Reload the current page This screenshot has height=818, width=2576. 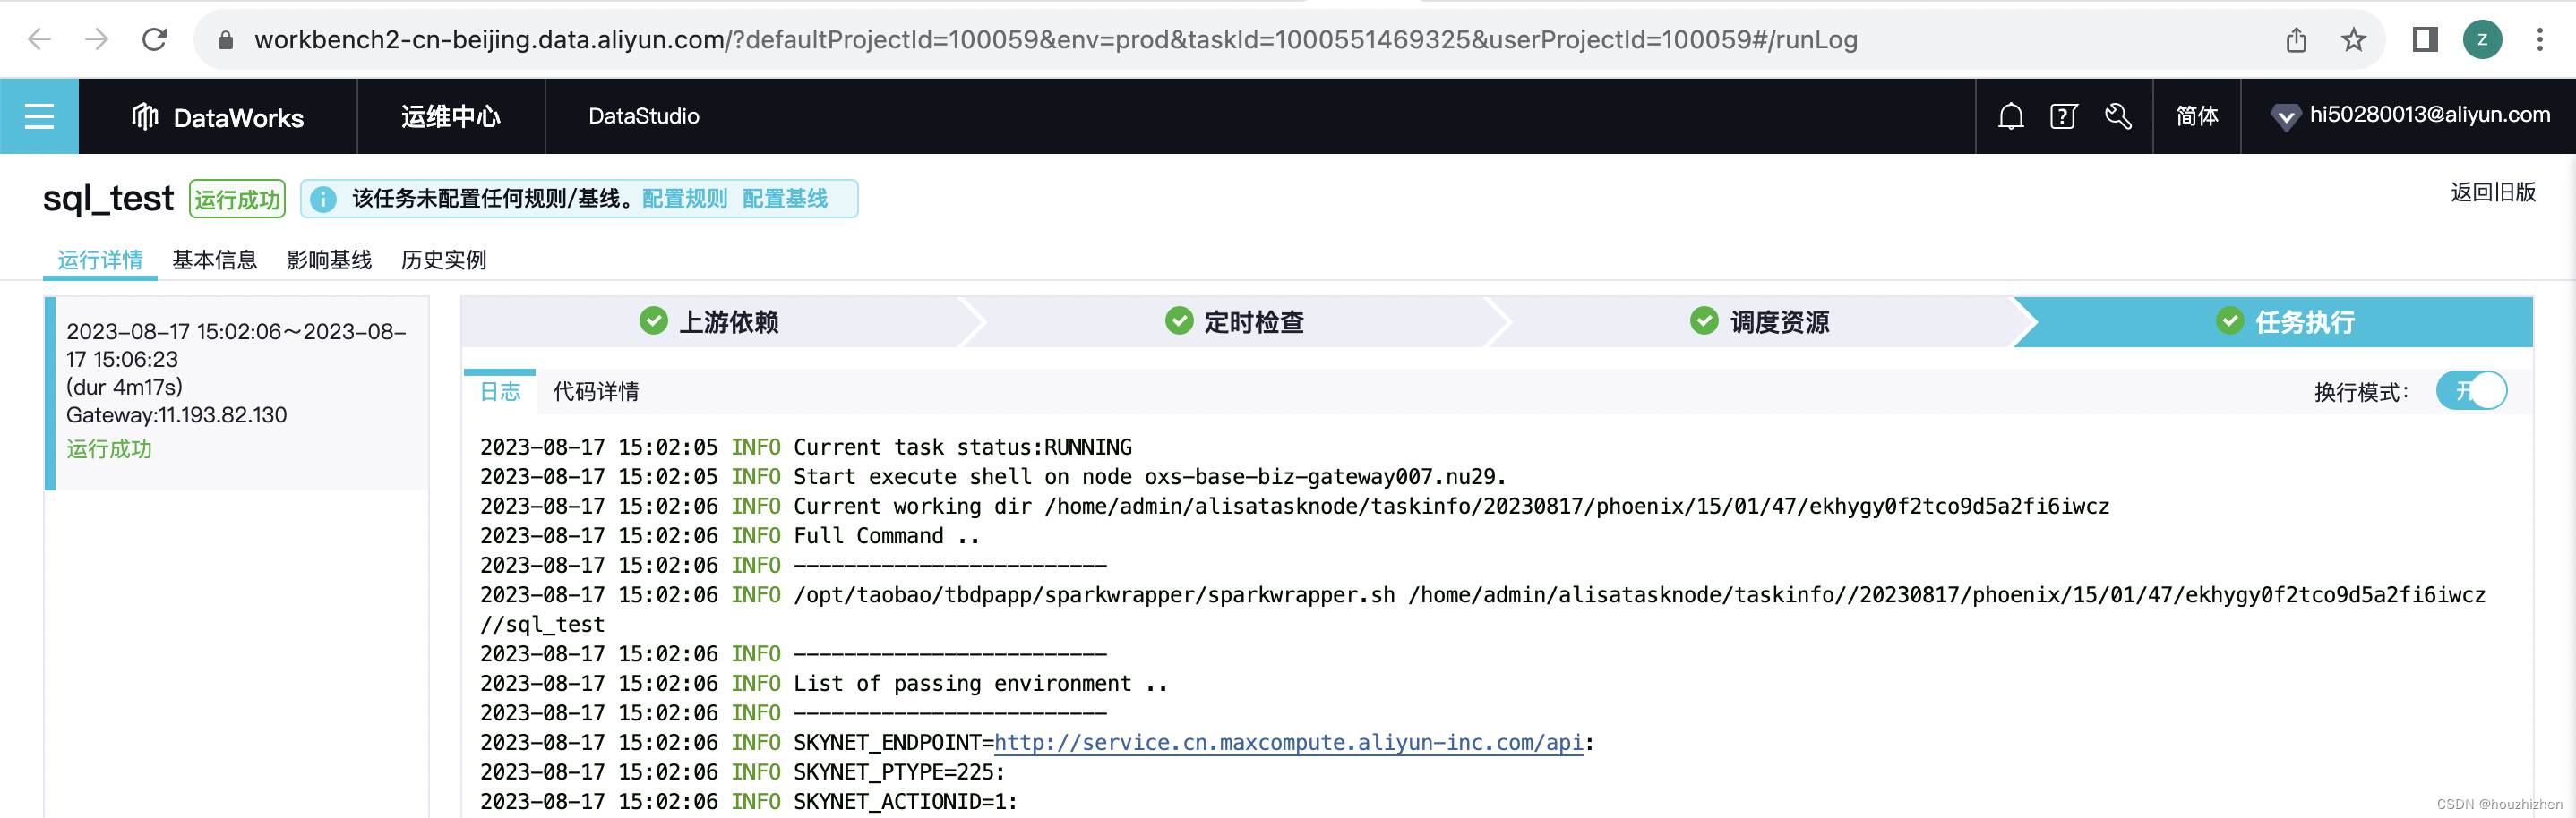[154, 40]
